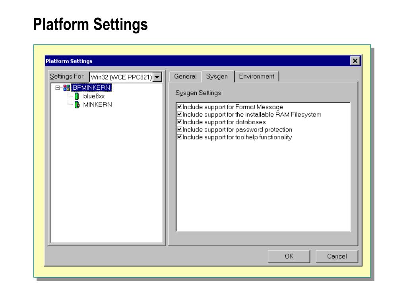The width and height of the screenshot is (407, 305).
Task: Click the OK button
Action: (x=289, y=257)
